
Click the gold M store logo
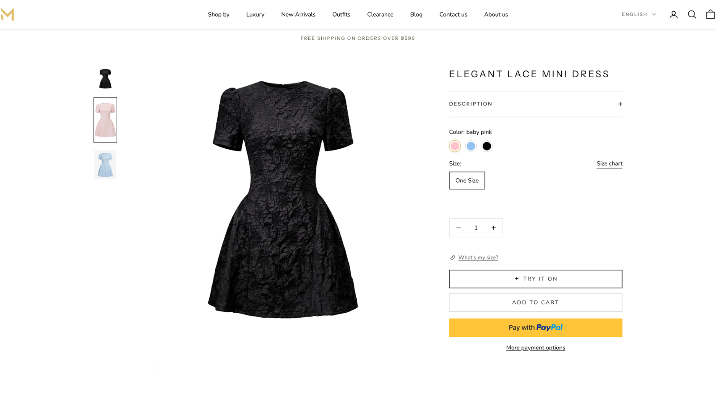(x=7, y=14)
